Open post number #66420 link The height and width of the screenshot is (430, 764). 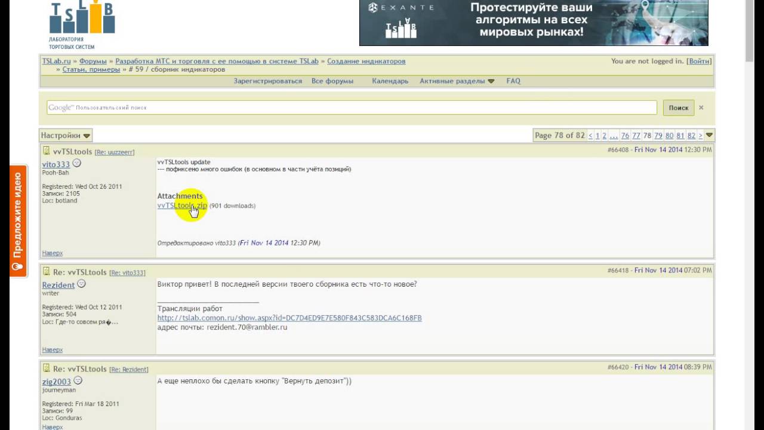618,367
